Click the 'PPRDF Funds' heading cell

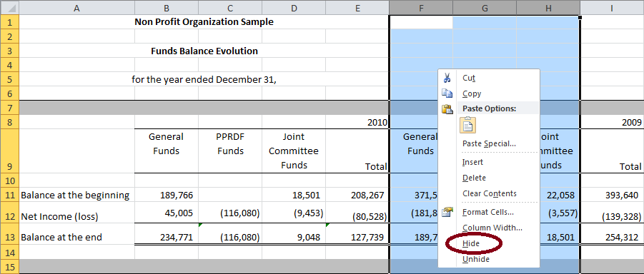click(230, 143)
